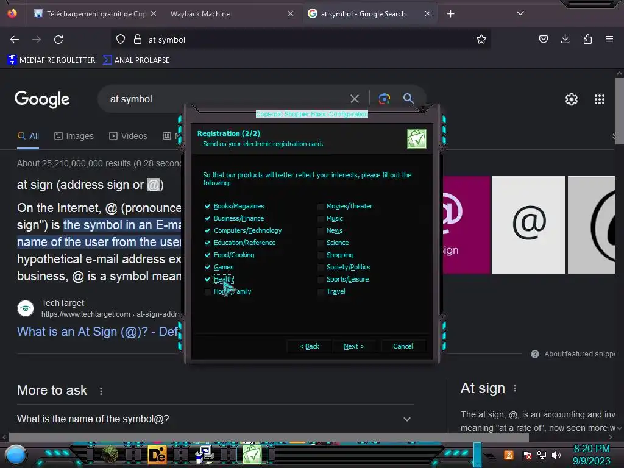Open More to ask options menu
This screenshot has width=624, height=468.
pos(101,391)
